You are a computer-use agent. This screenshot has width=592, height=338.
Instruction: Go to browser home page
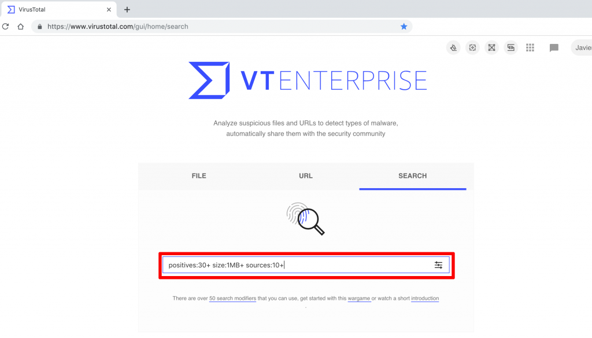click(x=21, y=27)
